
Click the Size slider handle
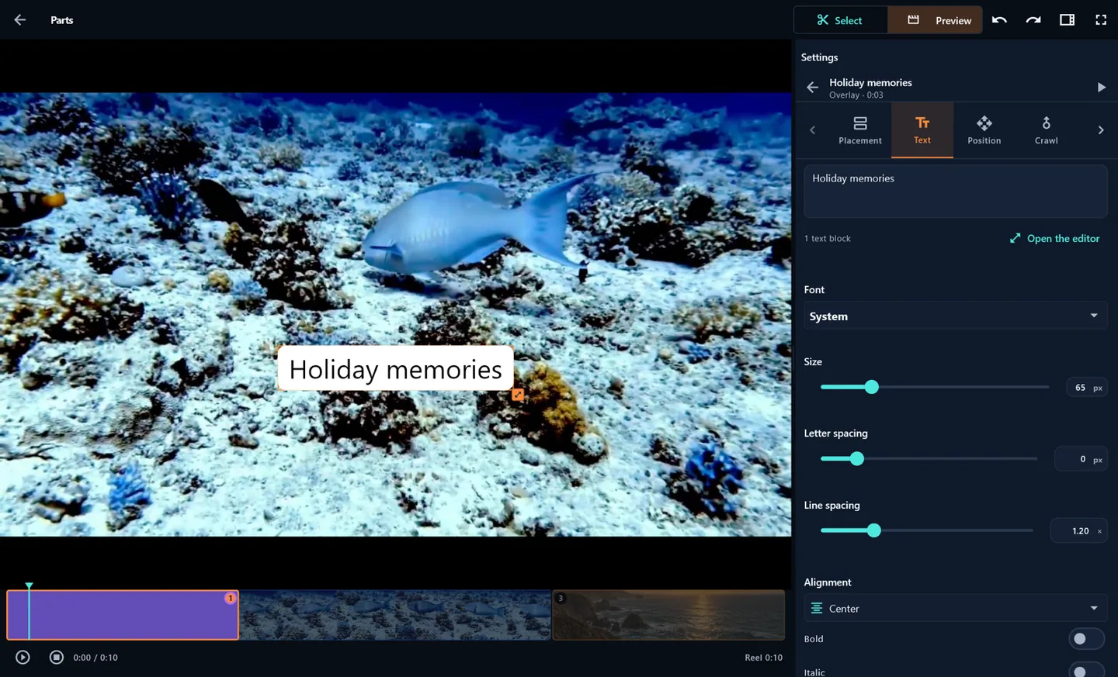[x=872, y=387]
